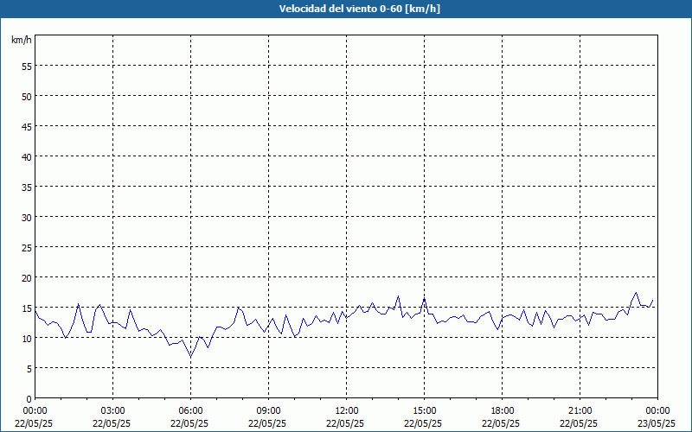Click the 40 label on the speed axis
692x432 pixels.
[x=26, y=156]
